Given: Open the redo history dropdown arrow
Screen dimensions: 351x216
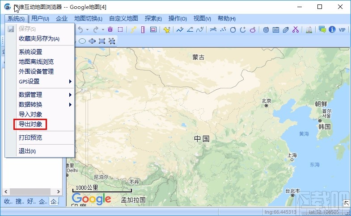Looking at the screenshot, I should point(103,29).
